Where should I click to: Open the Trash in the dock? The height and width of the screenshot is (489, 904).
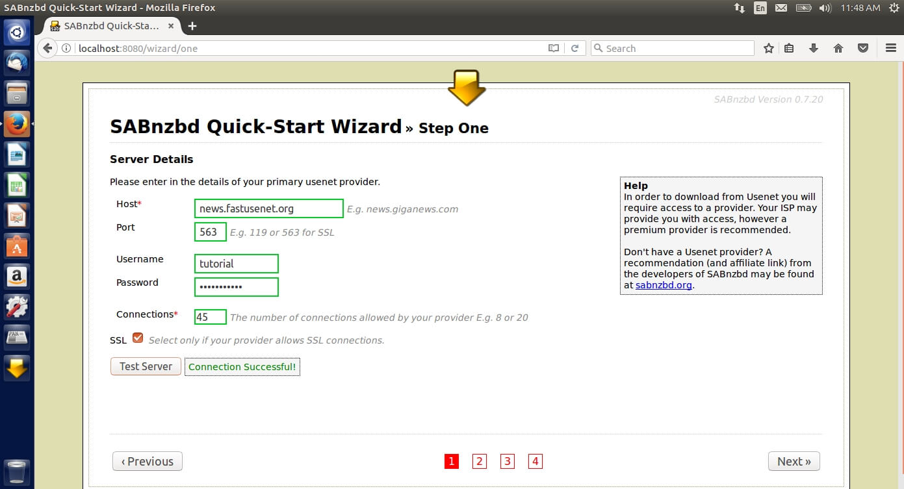pos(17,472)
